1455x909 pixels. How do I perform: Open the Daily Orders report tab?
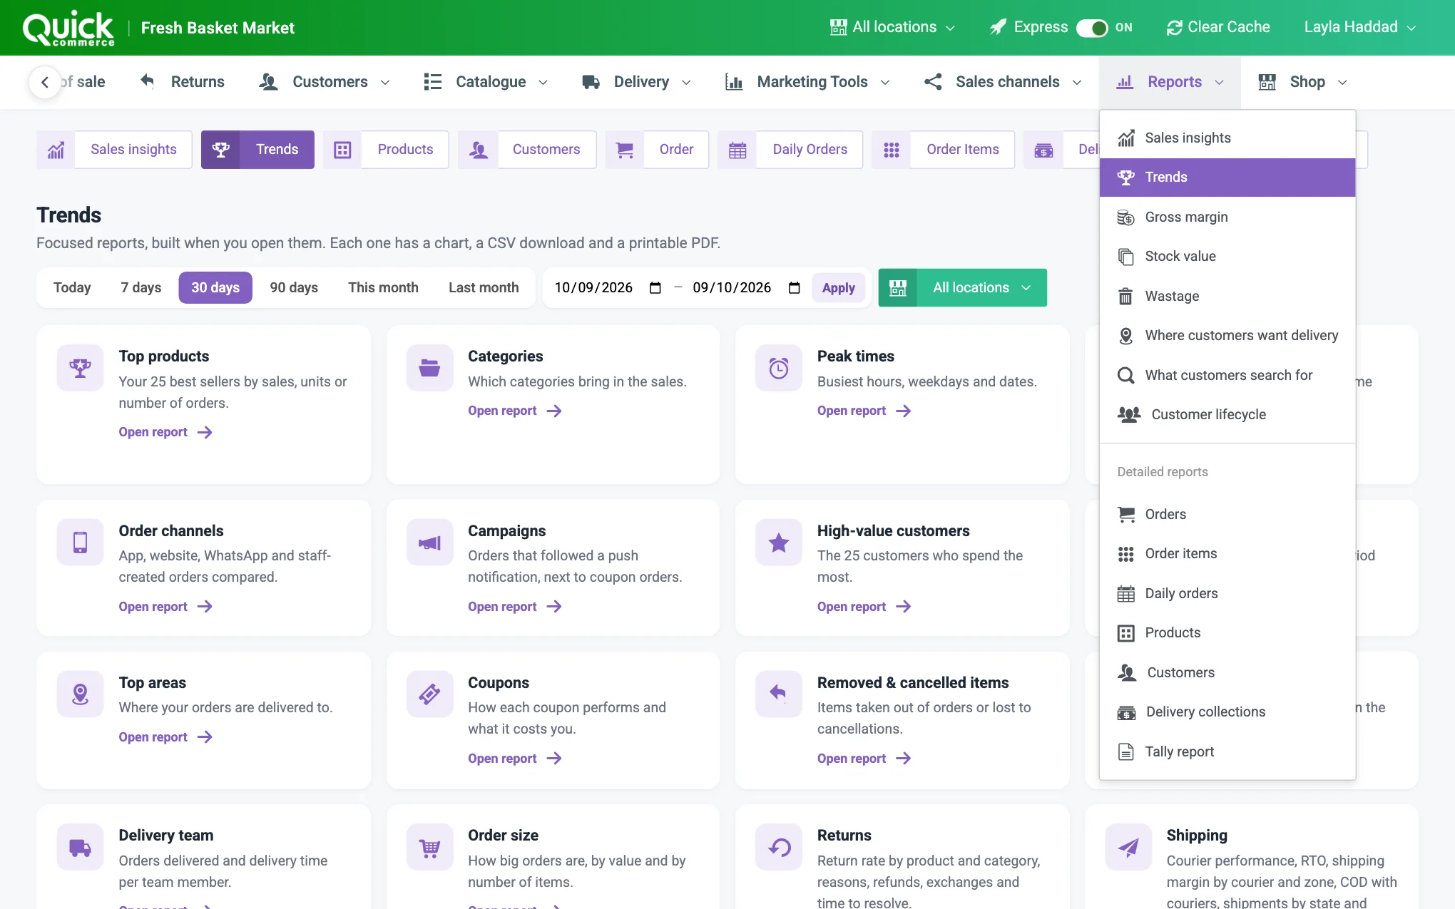click(790, 150)
